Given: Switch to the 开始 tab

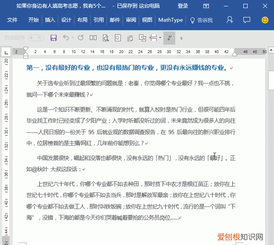Looking at the screenshot, I should tap(34, 20).
